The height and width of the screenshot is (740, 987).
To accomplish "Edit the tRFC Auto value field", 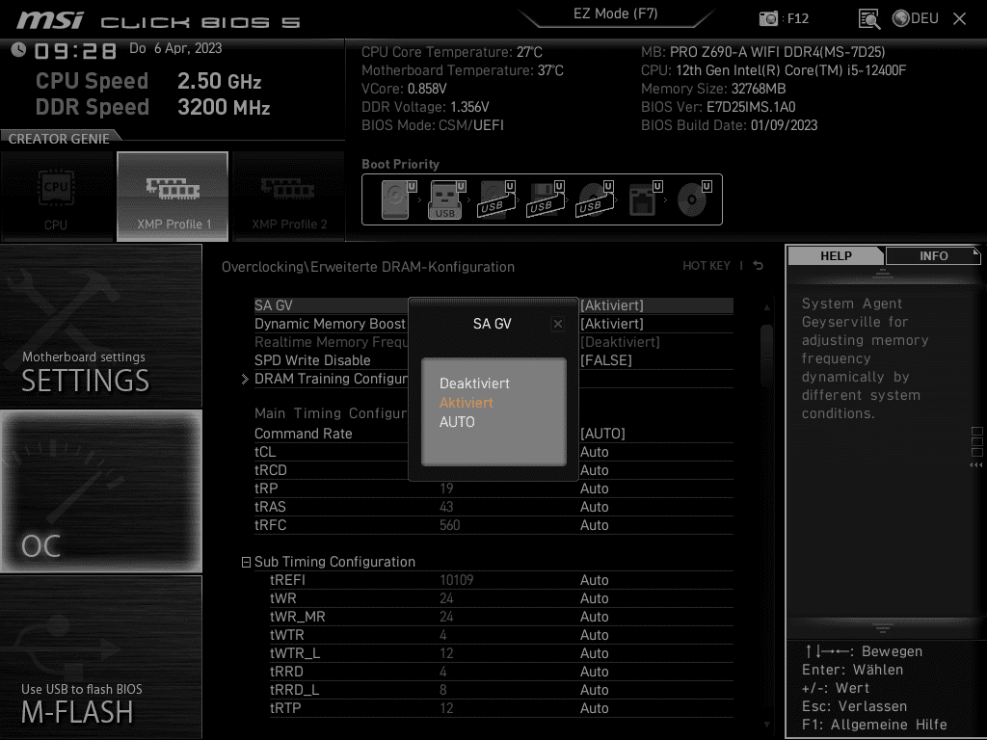I will [594, 525].
